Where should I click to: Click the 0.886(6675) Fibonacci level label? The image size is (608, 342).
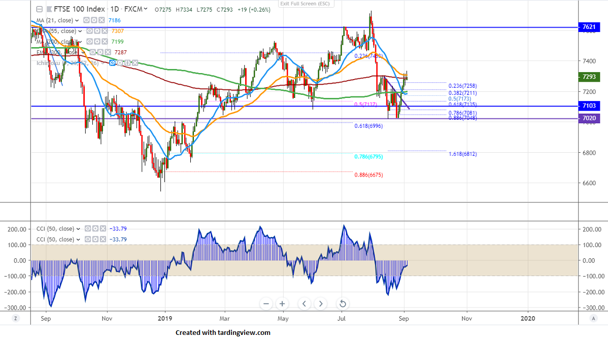[368, 175]
